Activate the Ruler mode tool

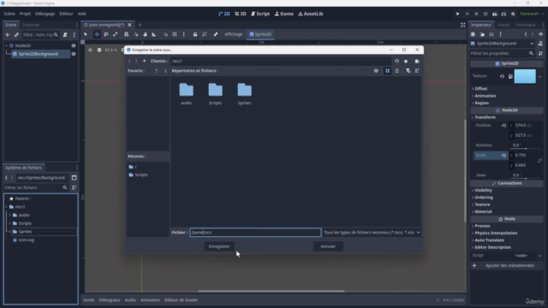pos(154,34)
